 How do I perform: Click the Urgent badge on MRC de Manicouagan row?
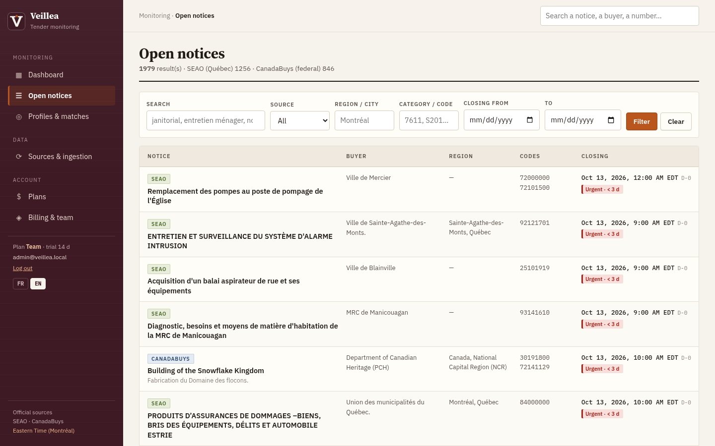[x=602, y=324]
